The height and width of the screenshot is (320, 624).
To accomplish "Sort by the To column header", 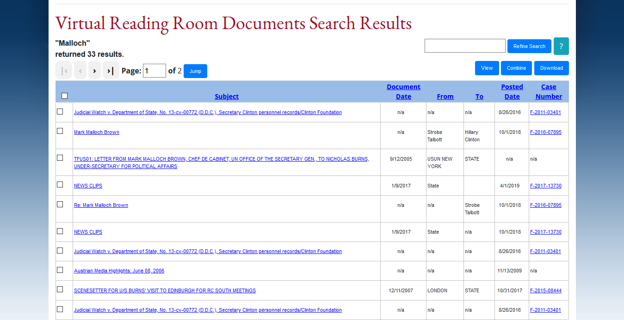I will click(479, 97).
